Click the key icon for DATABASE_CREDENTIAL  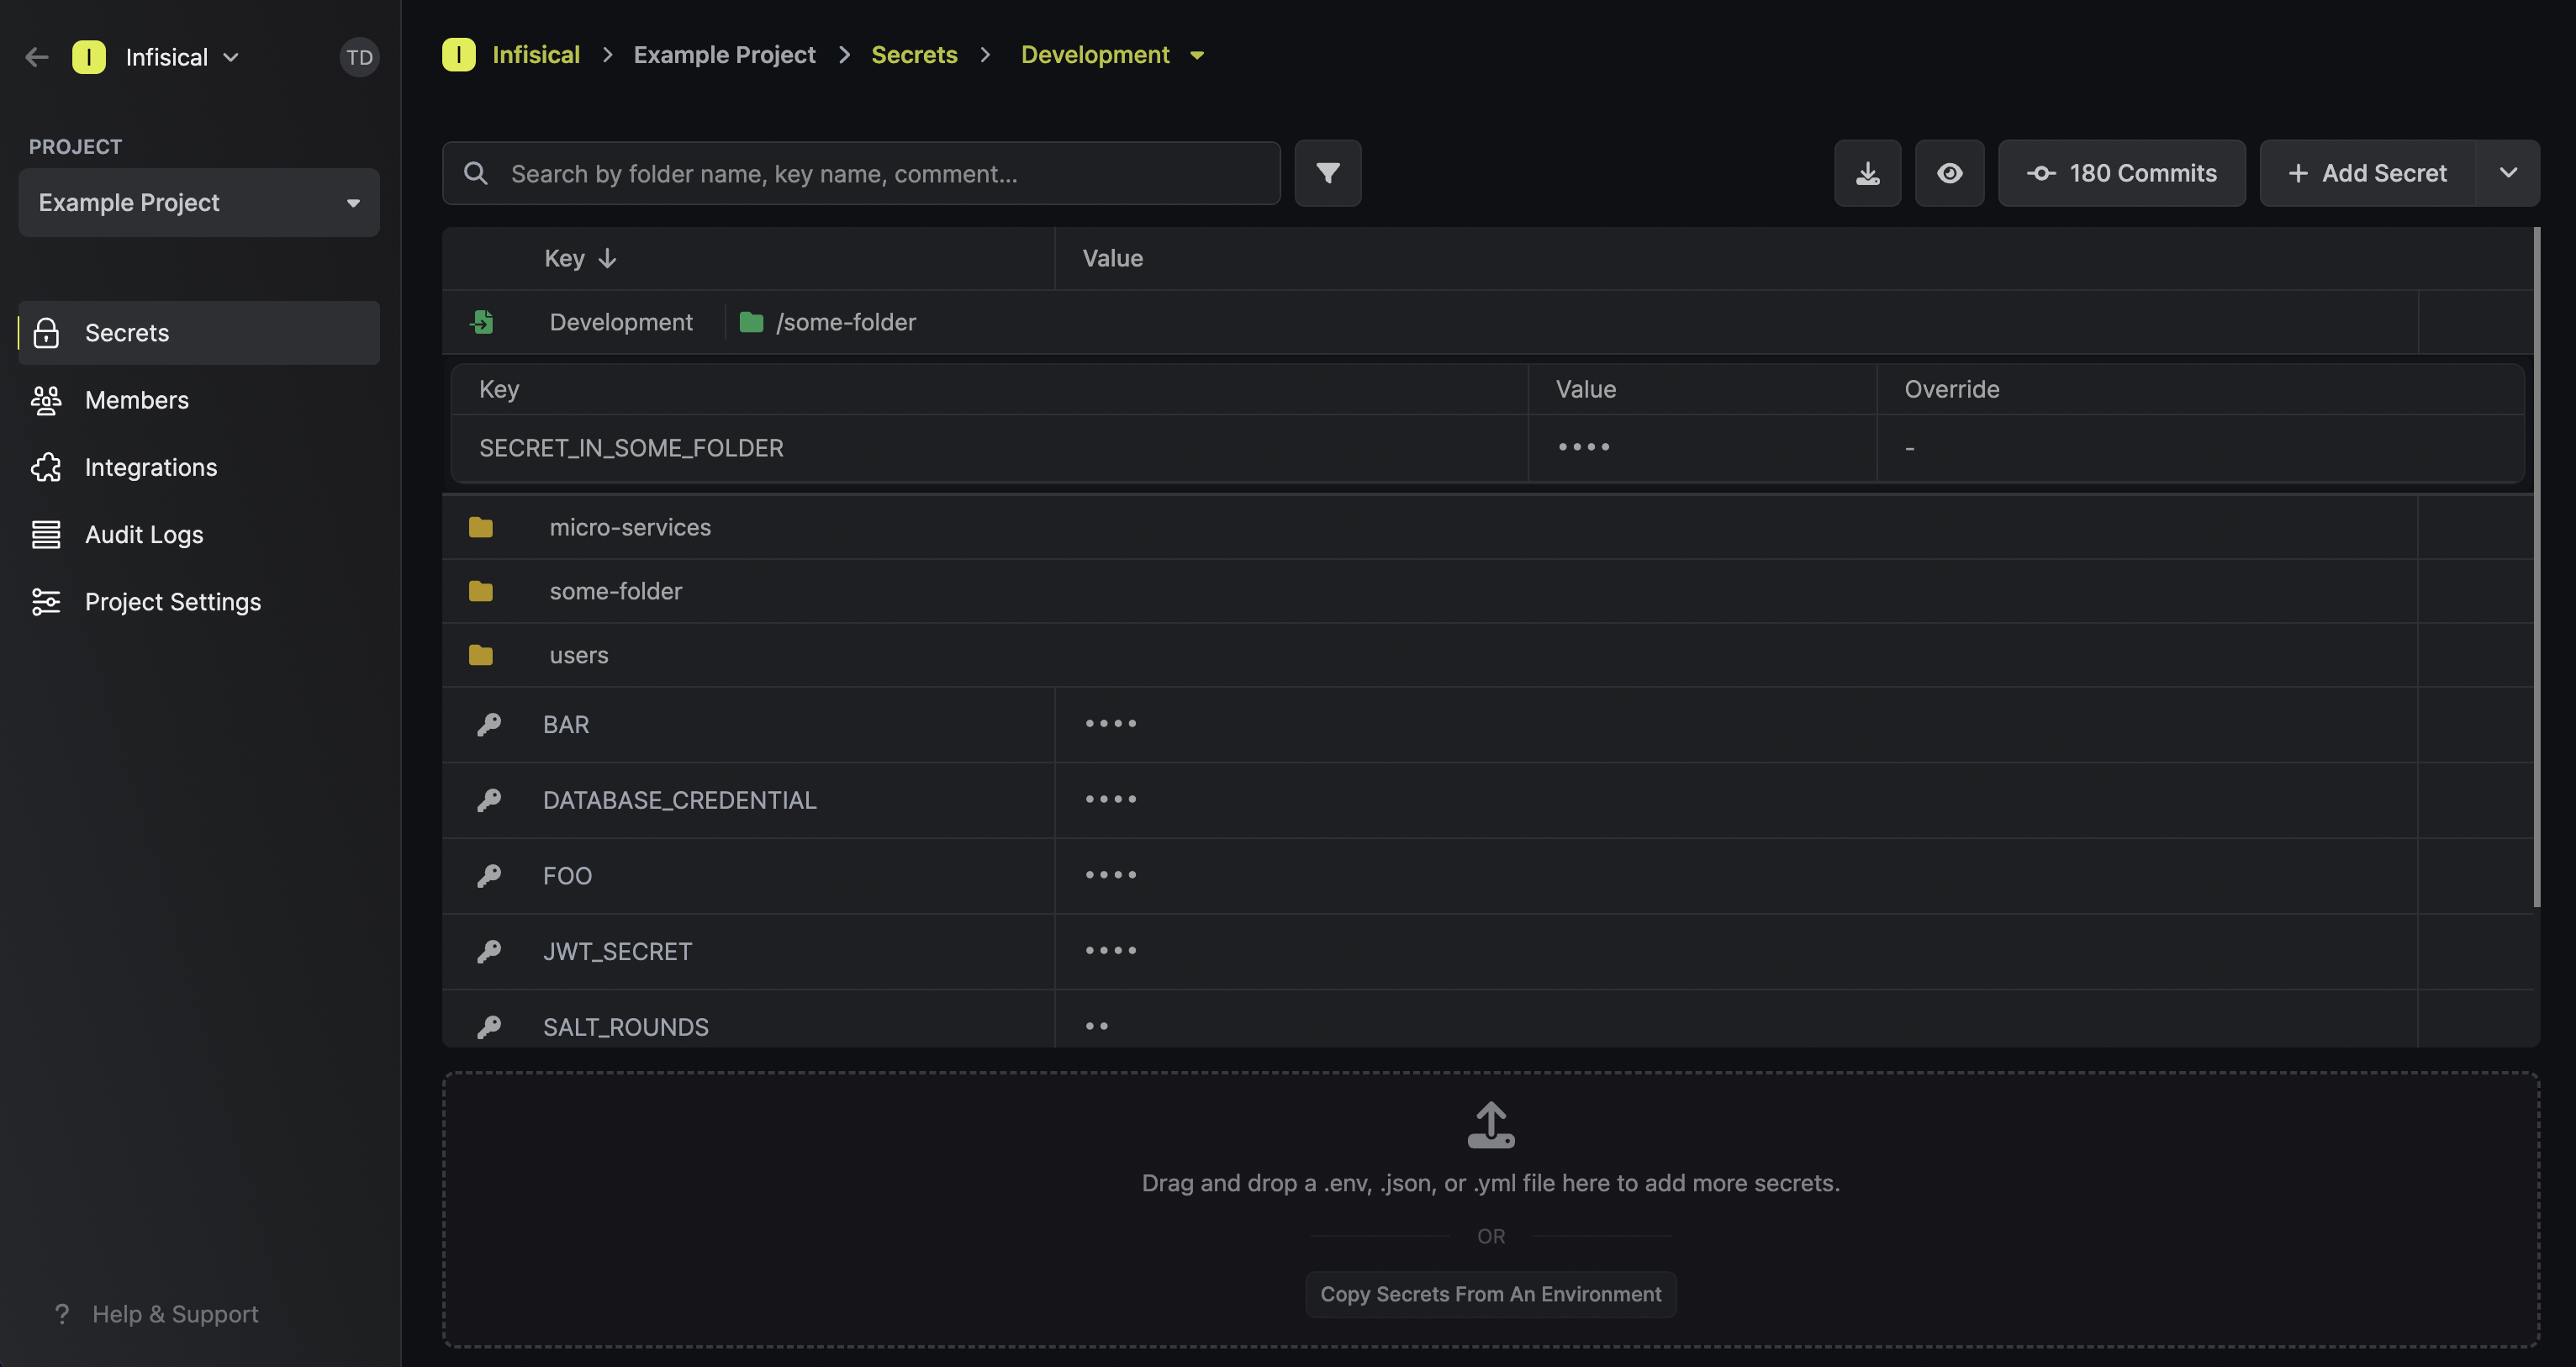(489, 800)
